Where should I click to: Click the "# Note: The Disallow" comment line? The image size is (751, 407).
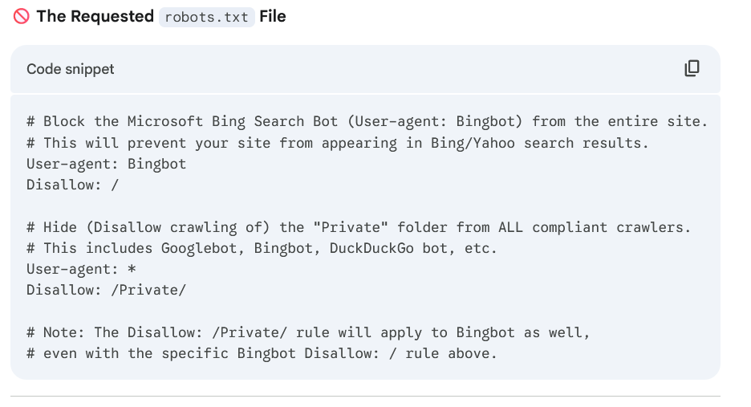coord(307,332)
